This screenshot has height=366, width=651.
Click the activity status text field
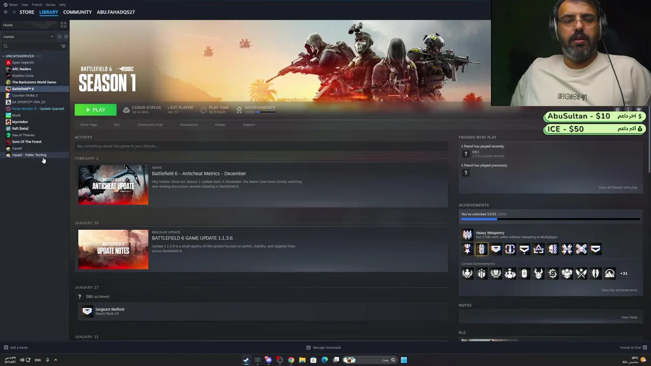tap(261, 146)
